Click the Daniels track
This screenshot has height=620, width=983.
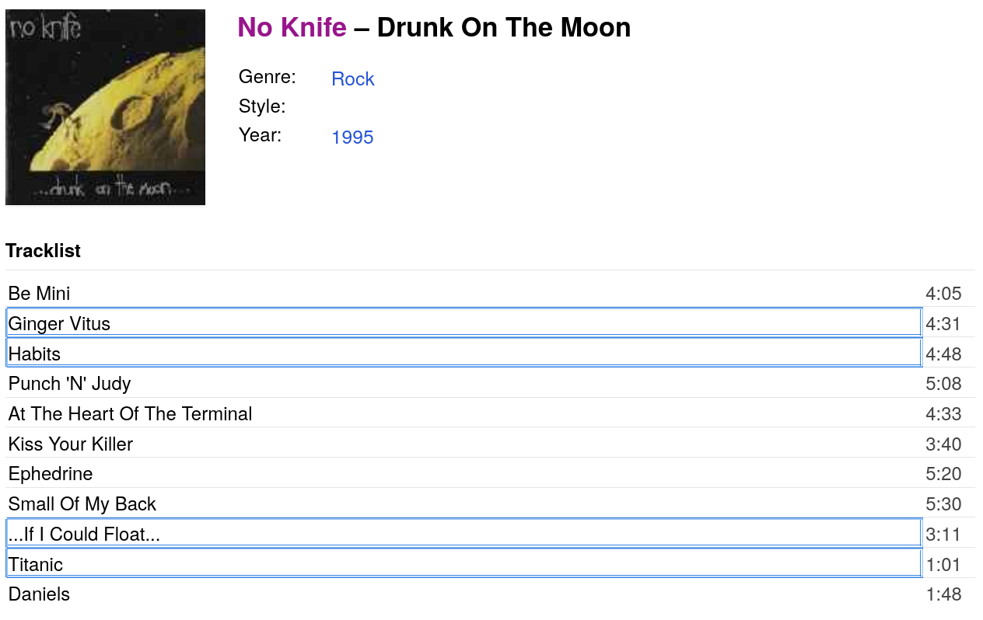39,594
